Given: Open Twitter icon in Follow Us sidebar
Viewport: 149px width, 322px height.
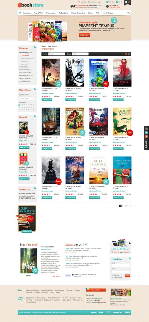Looking at the screenshot, I should (146, 133).
